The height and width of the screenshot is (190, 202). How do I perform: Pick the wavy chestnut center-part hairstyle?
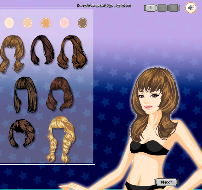[x=72, y=52]
